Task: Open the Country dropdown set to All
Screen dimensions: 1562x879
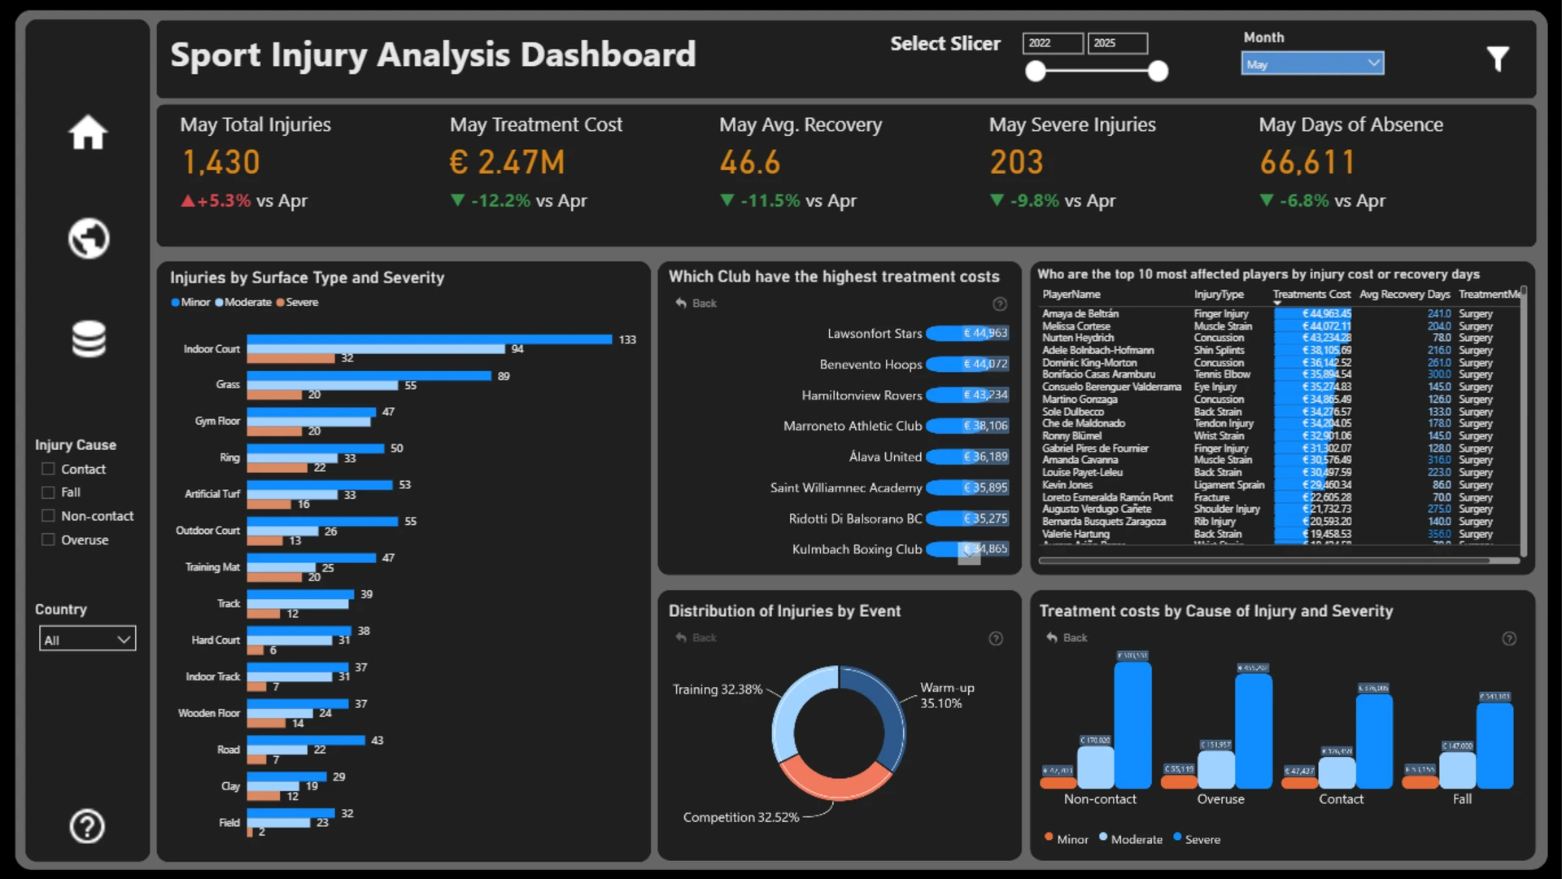Action: click(x=87, y=639)
